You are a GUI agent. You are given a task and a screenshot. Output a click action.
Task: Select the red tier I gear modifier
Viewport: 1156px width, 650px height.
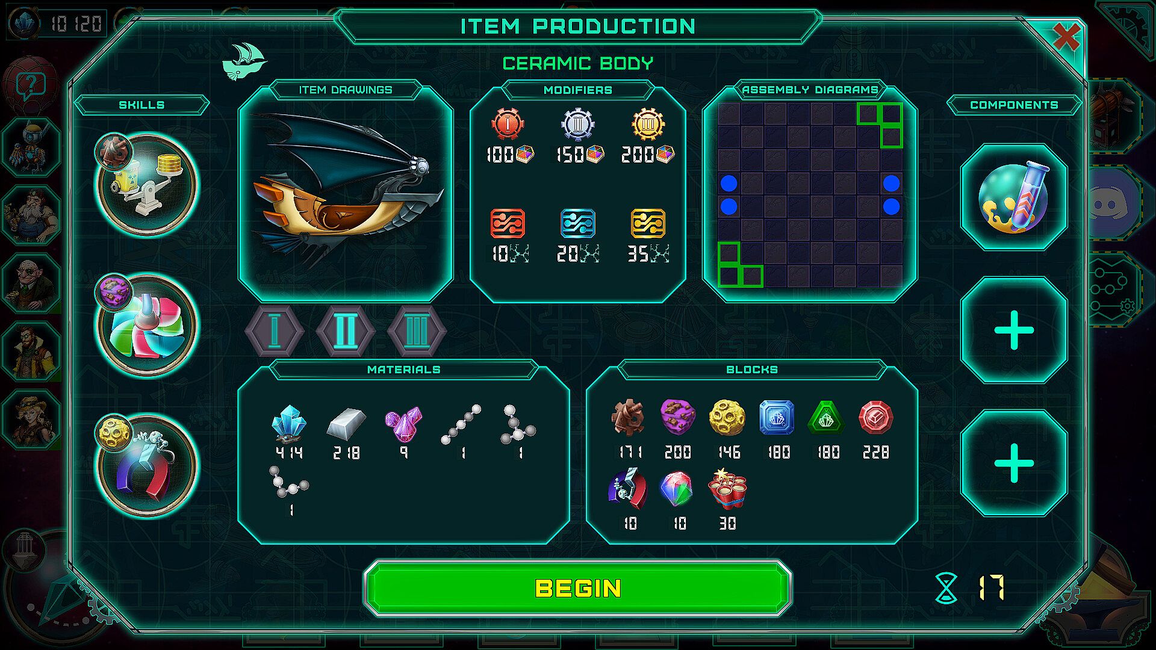(508, 124)
